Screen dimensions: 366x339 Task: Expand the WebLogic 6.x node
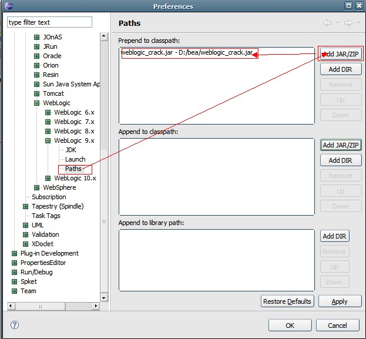[48, 112]
